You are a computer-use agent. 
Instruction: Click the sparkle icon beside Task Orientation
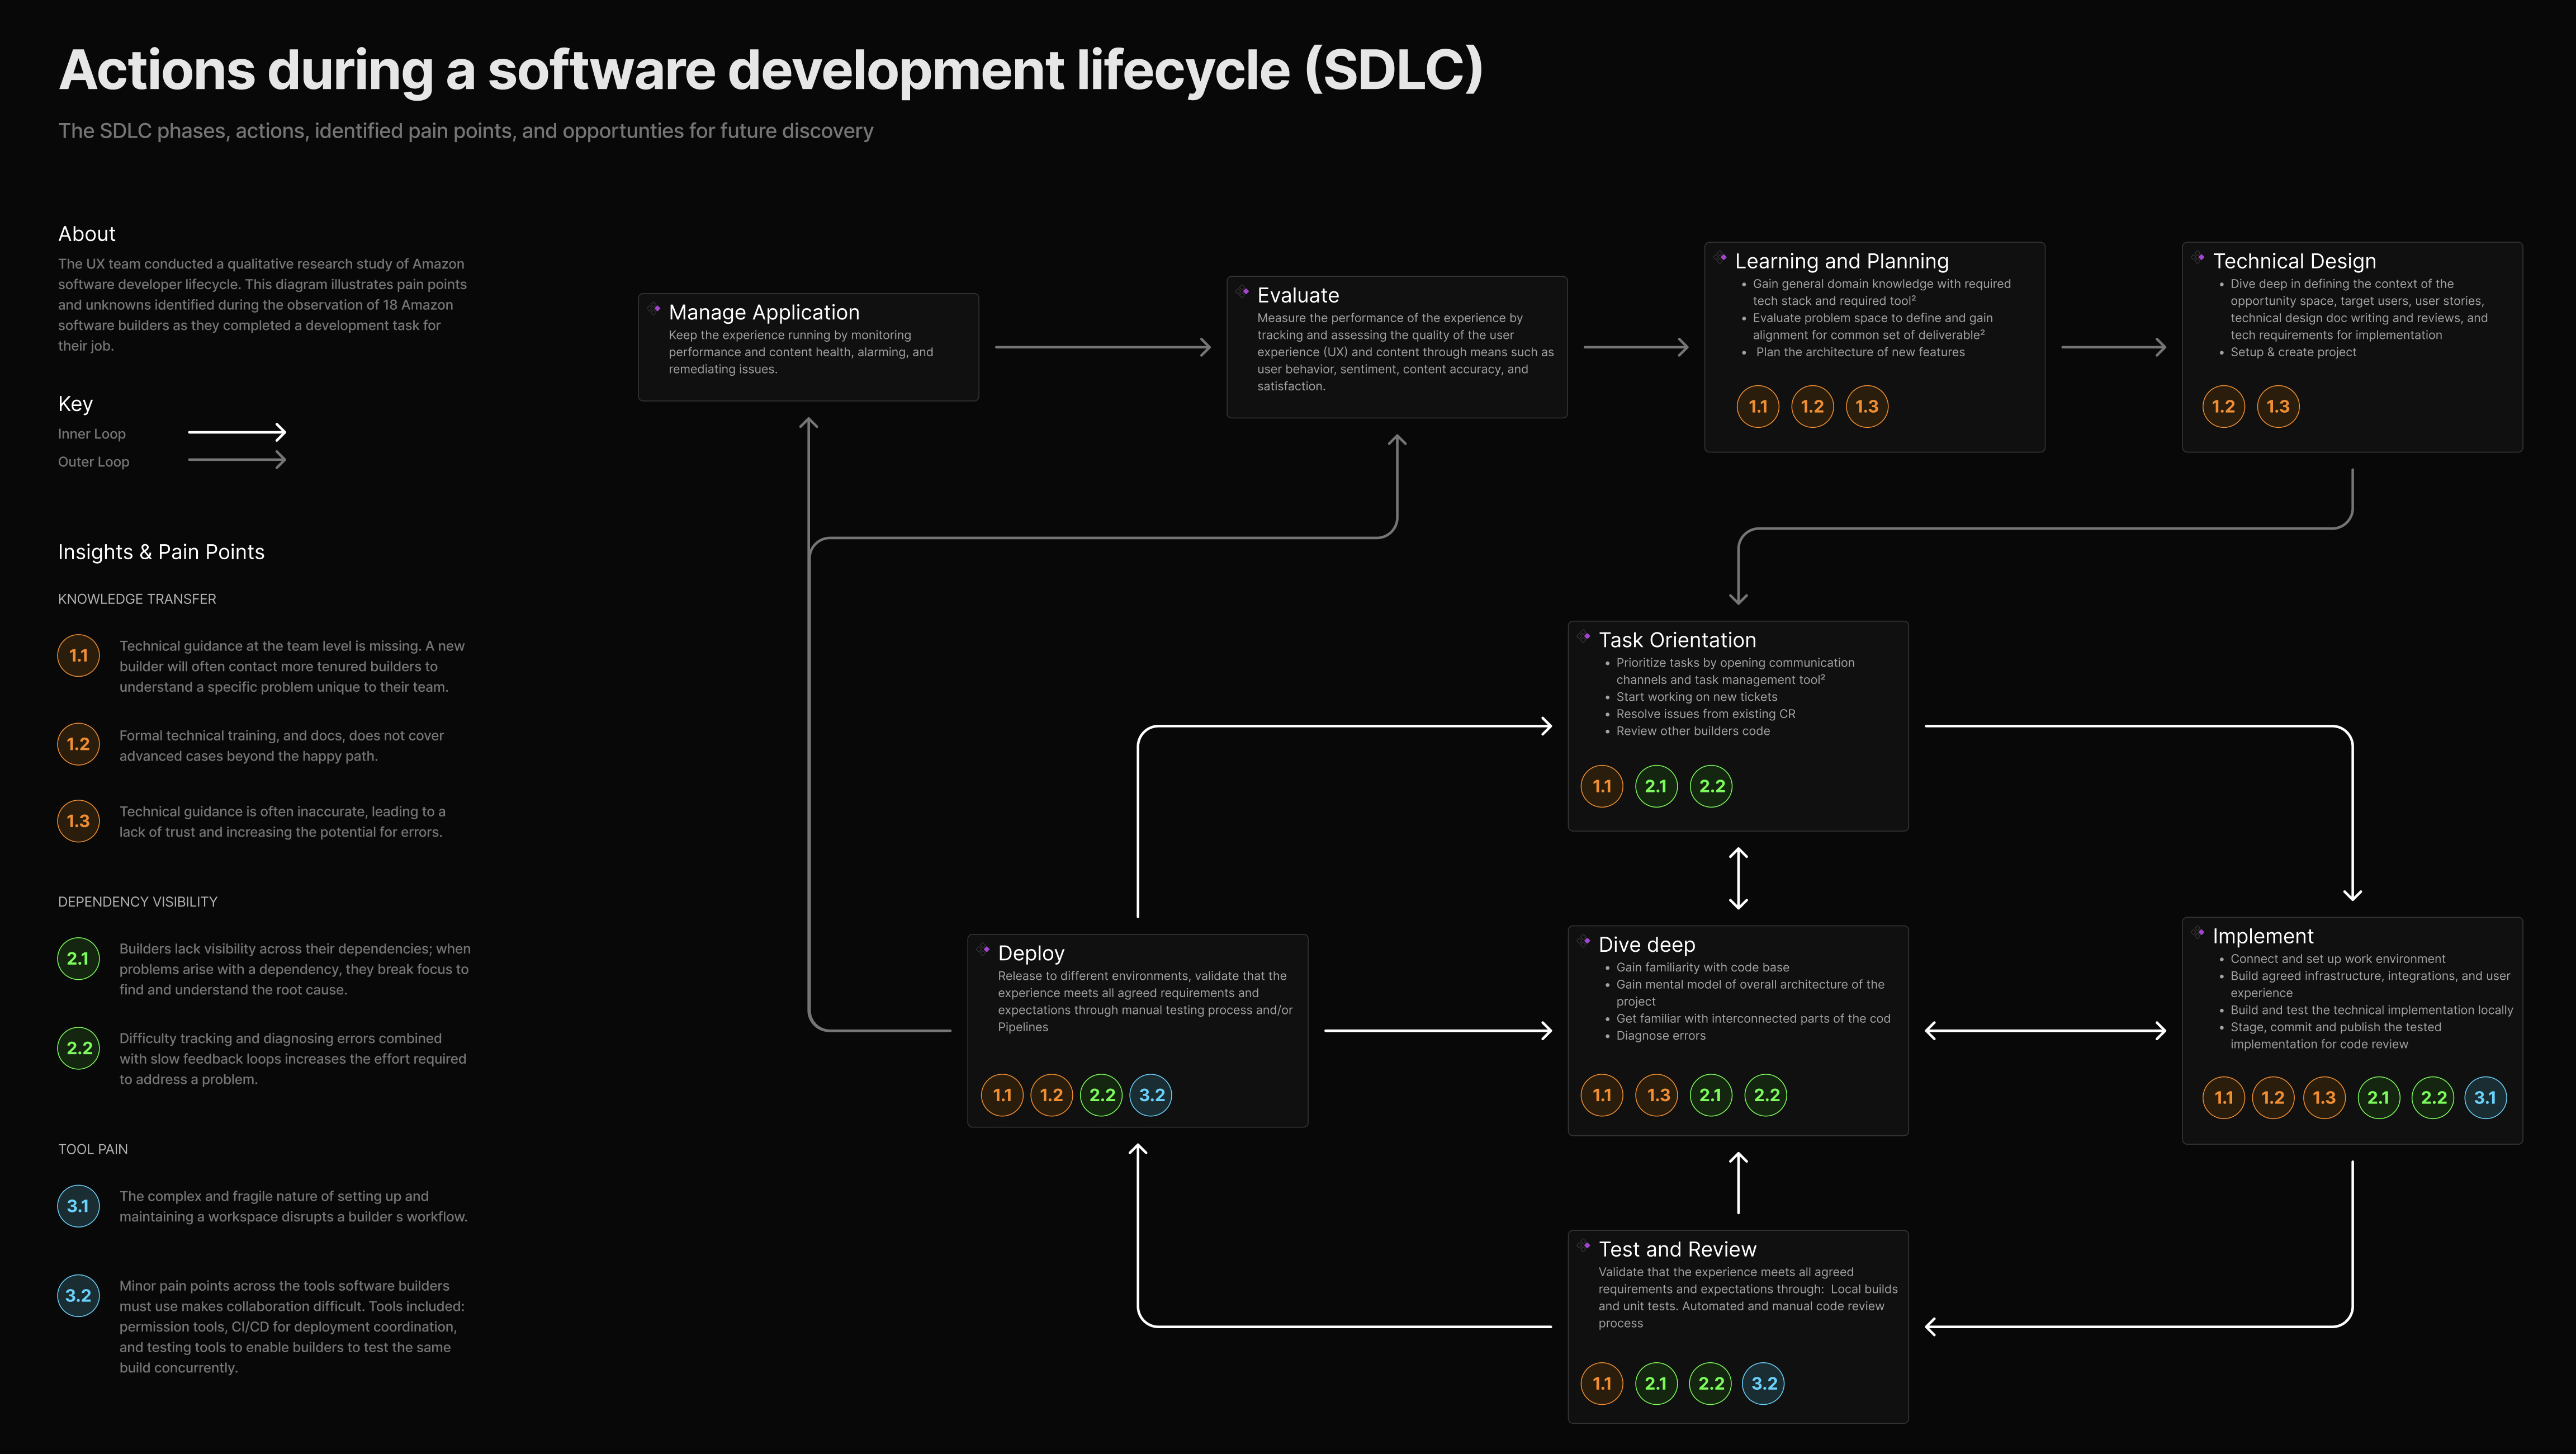1584,636
